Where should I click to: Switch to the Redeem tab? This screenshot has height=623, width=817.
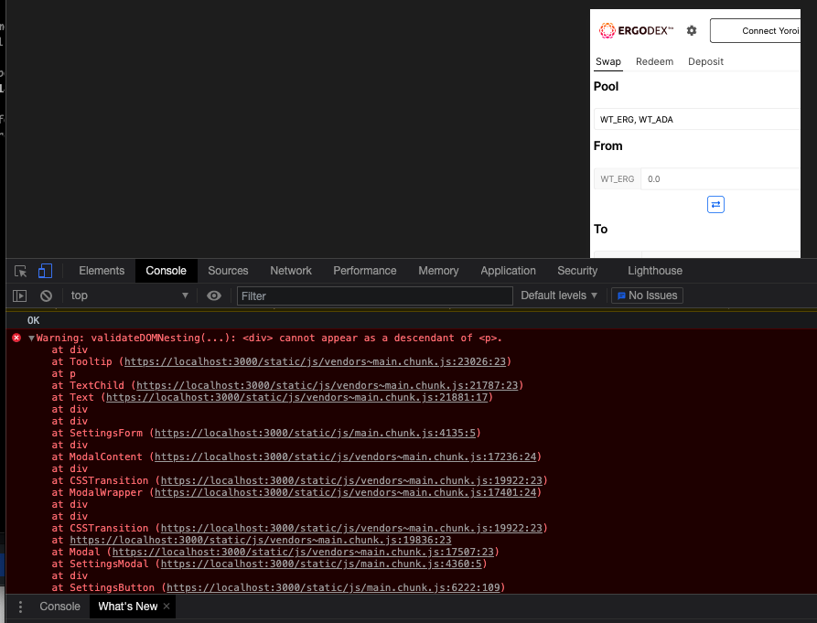click(654, 61)
